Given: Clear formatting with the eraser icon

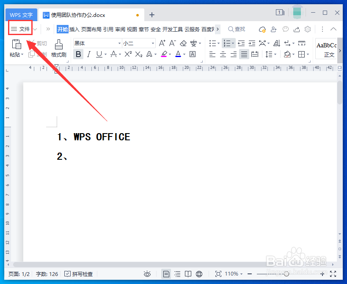Looking at the screenshot, I should [x=183, y=43].
